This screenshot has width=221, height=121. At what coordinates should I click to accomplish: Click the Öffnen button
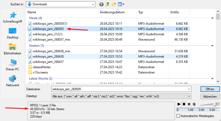pos(210,89)
